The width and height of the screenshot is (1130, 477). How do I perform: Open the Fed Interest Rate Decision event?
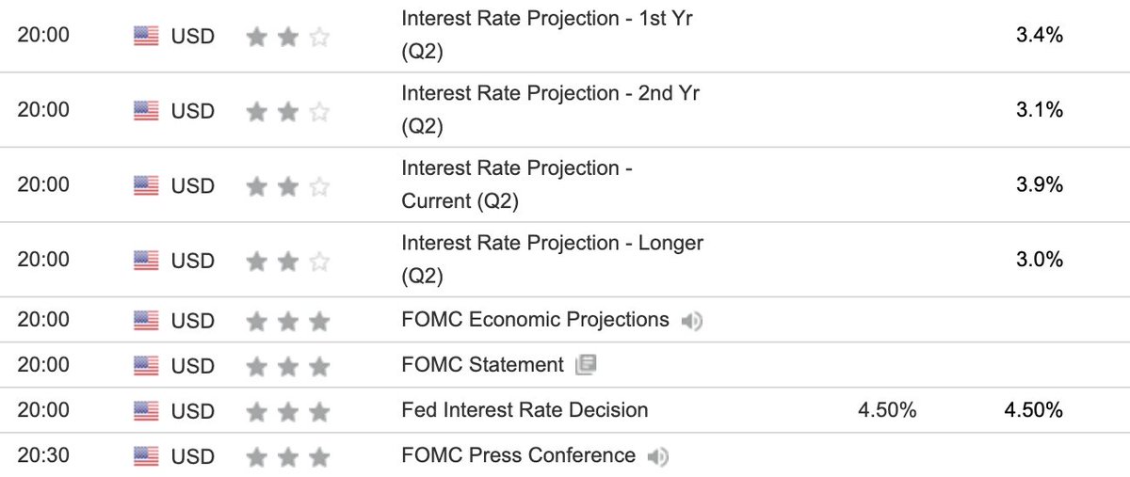(x=525, y=410)
